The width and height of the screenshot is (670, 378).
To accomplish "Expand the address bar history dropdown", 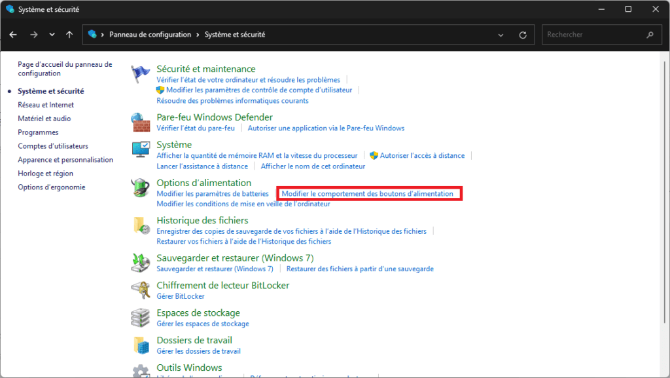I will click(x=501, y=35).
